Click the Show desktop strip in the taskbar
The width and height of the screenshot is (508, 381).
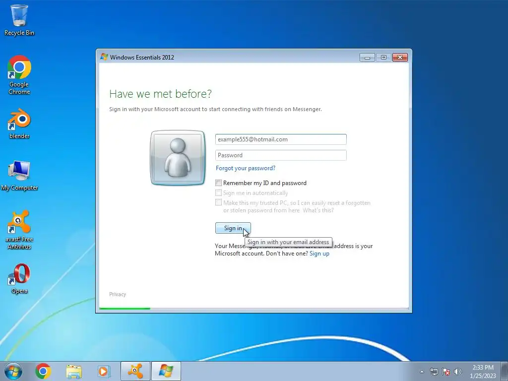505,371
